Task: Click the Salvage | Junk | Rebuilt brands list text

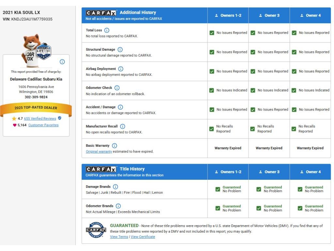Action: pos(124,193)
